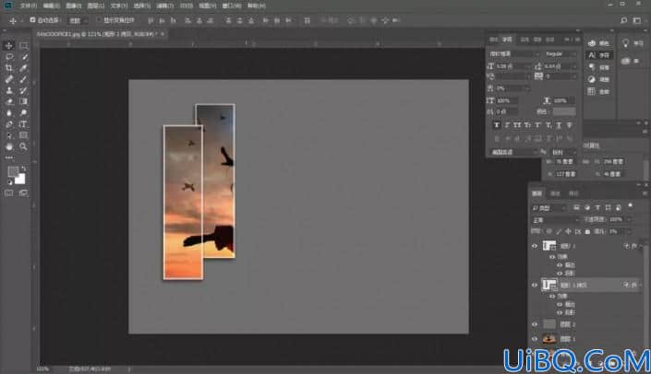Viewport: 651px width, 374px height.
Task: Open the layer filter type dropdown
Action: click(549, 208)
